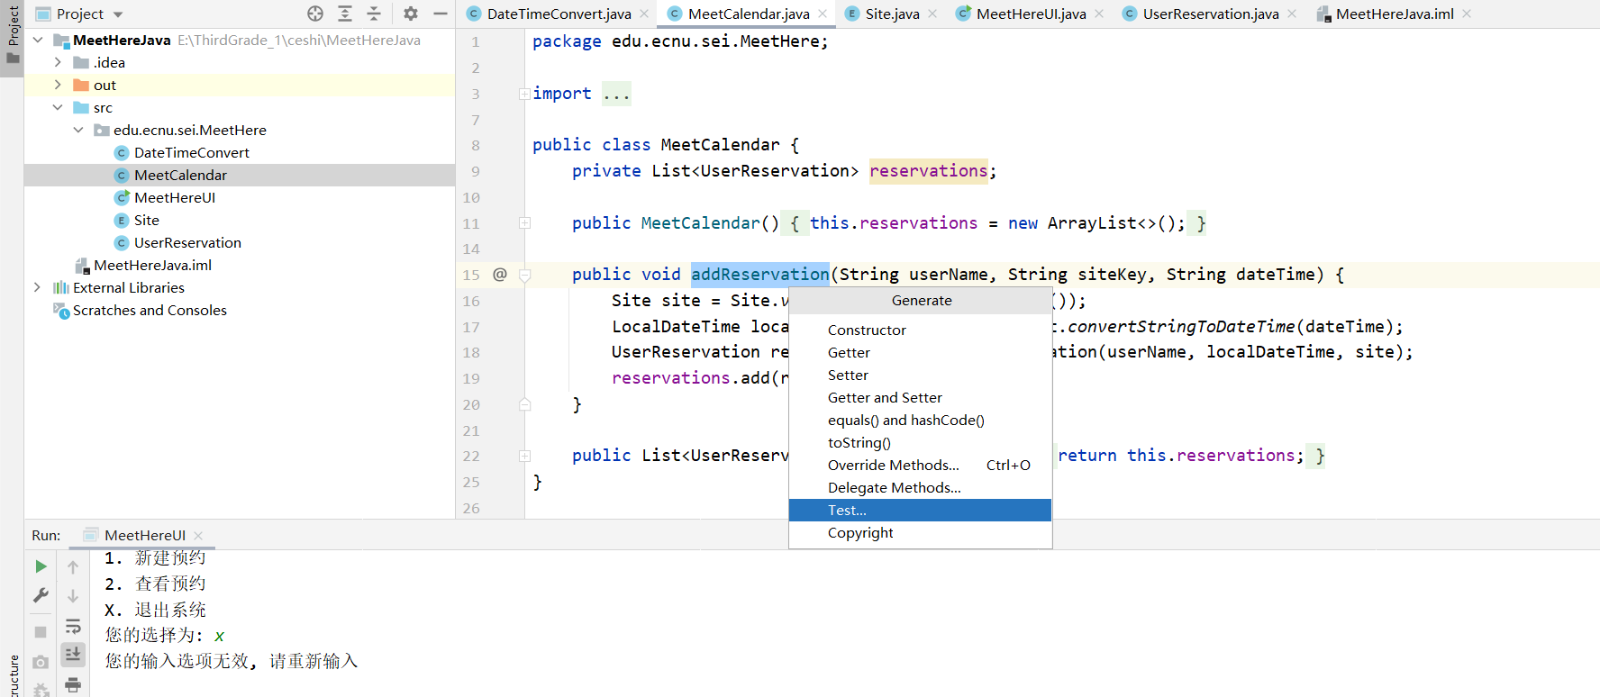Click the reservations field on line 9
The image size is (1600, 697).
[x=928, y=171]
